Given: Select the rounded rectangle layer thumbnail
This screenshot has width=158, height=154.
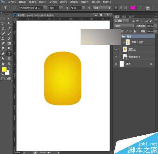Looking at the screenshot, I should tap(125, 57).
